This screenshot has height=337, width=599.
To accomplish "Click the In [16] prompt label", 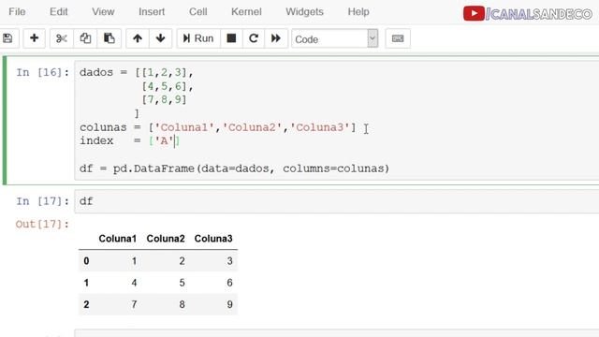I will (42, 73).
